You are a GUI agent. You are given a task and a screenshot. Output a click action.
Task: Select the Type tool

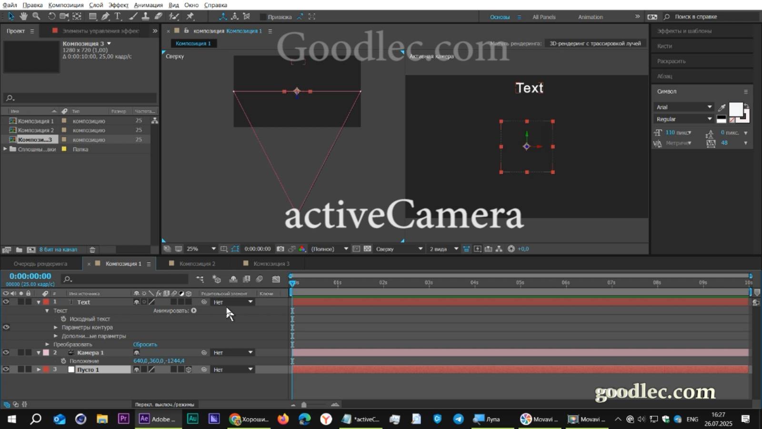(117, 16)
